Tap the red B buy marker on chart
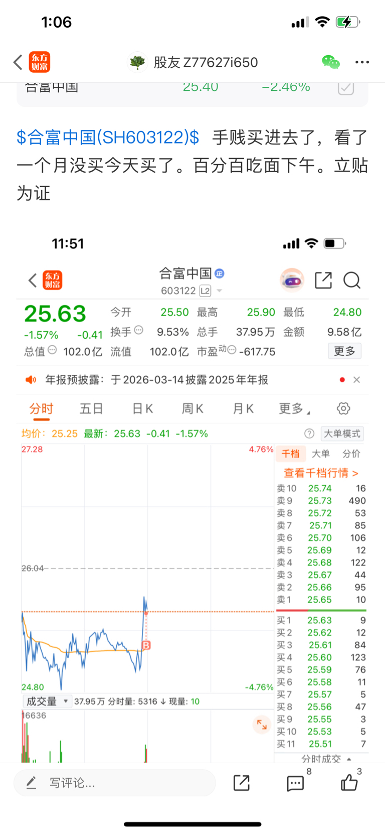Screen dimensions: 385x834 [146, 645]
